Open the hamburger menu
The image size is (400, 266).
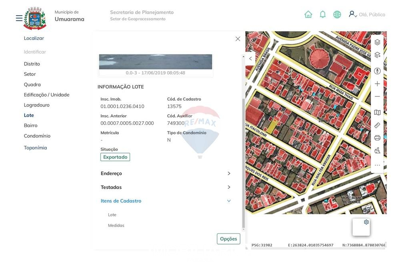(x=19, y=18)
